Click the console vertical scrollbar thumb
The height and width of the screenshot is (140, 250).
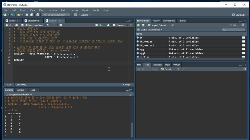(x=132, y=130)
